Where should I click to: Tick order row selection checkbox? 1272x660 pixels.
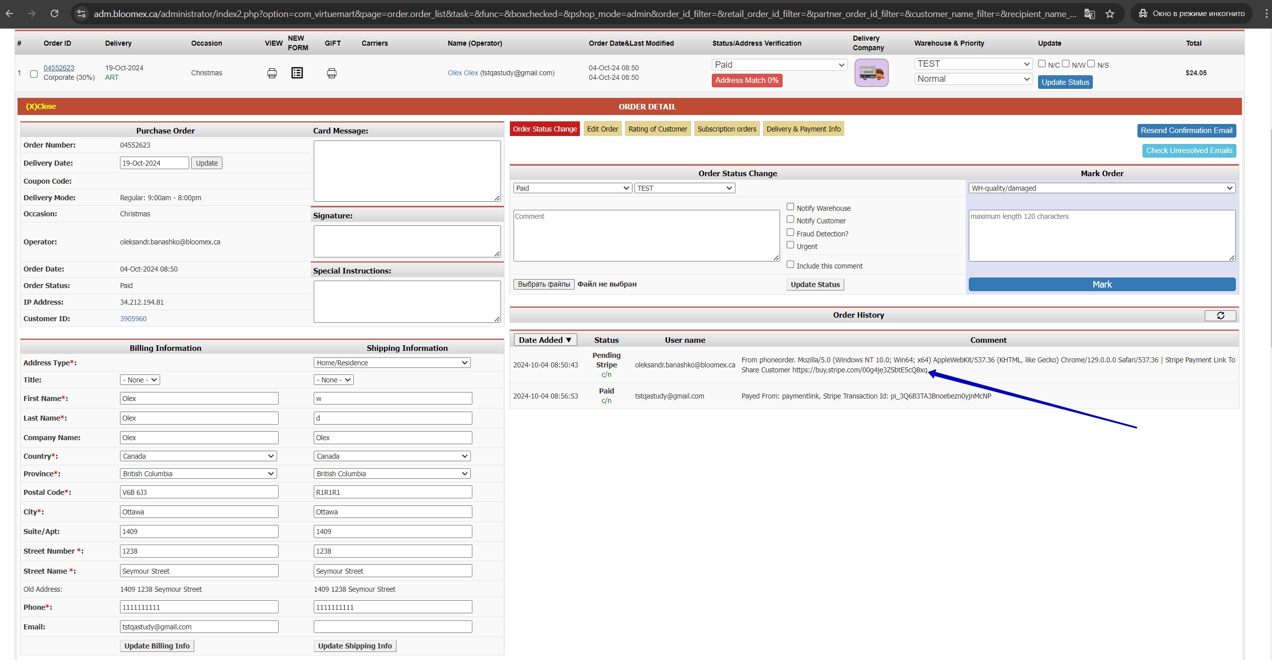(34, 74)
